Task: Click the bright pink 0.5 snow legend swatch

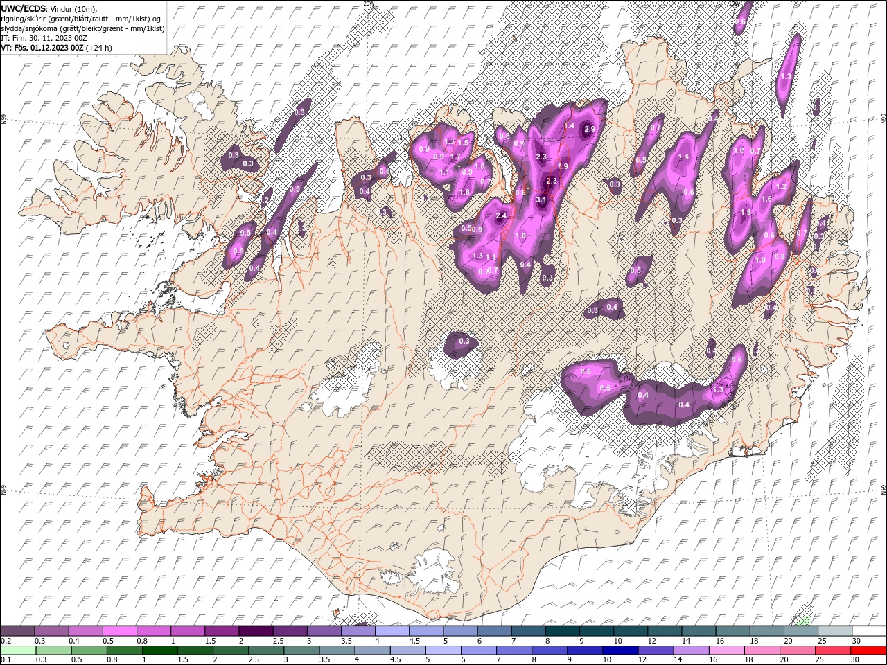Action: [x=120, y=631]
